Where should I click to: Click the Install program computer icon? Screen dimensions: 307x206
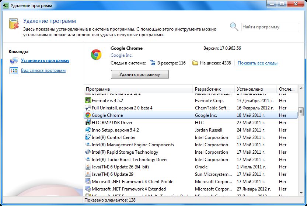[14, 61]
